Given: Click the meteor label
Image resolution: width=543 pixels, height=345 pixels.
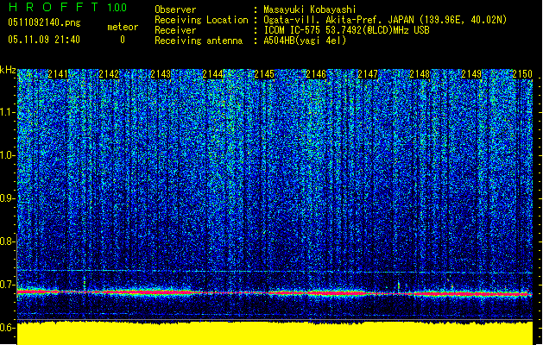Looking at the screenshot, I should point(123,27).
